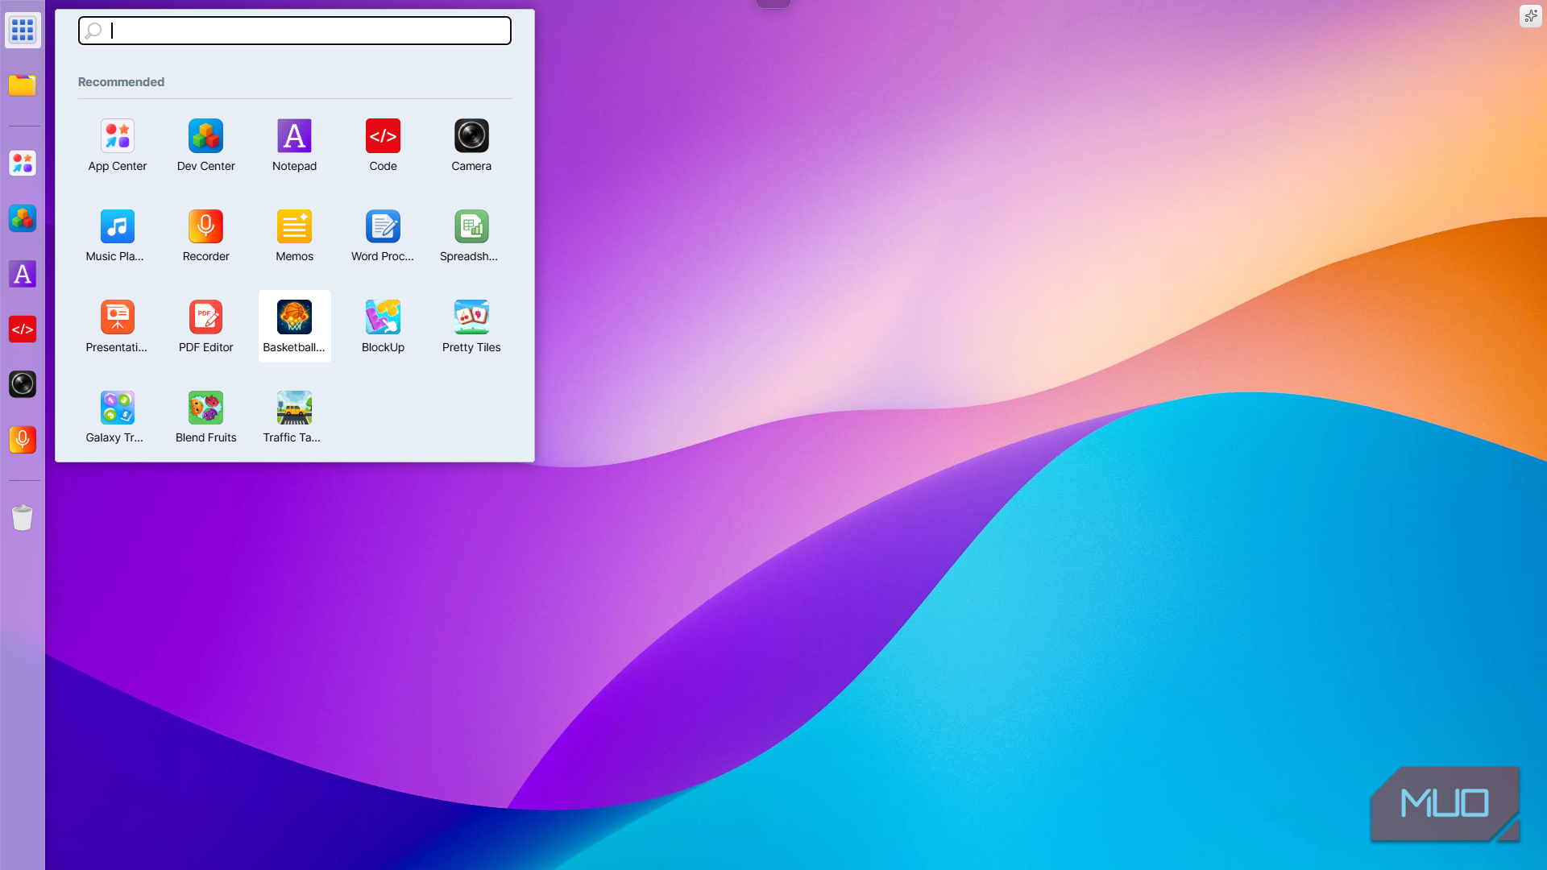The width and height of the screenshot is (1547, 870).
Task: Click the handle tab at top center
Action: 773,3
